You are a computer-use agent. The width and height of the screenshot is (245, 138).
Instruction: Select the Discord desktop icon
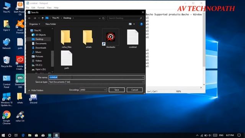coord(33,99)
